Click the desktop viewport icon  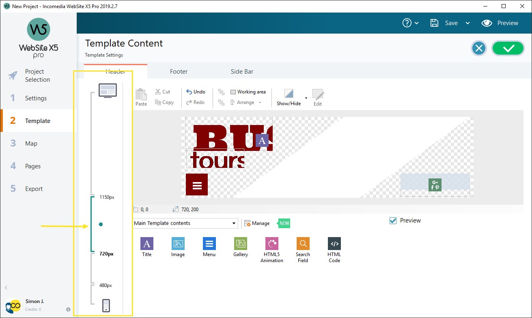point(108,90)
